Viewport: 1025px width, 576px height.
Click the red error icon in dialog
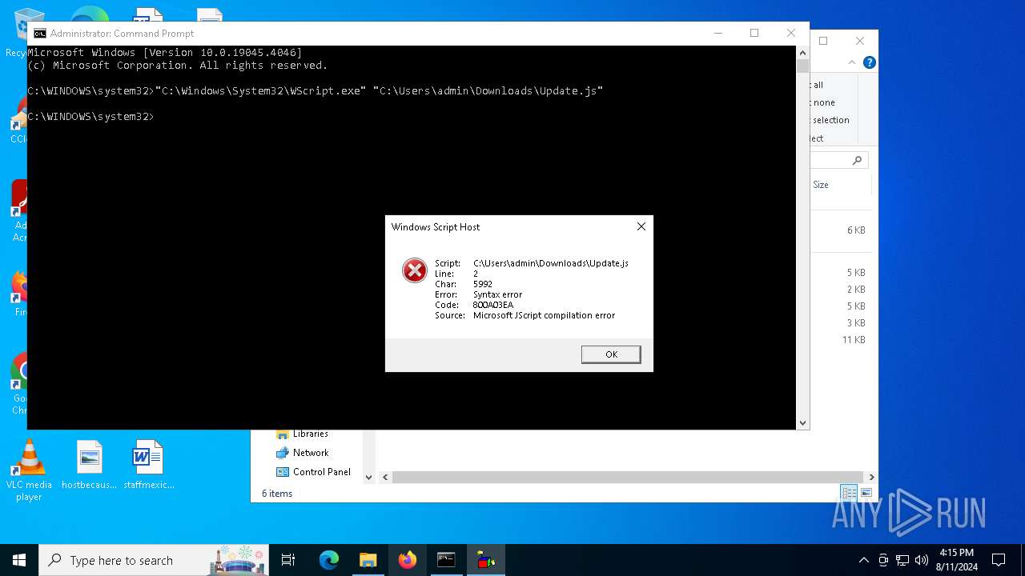(415, 270)
